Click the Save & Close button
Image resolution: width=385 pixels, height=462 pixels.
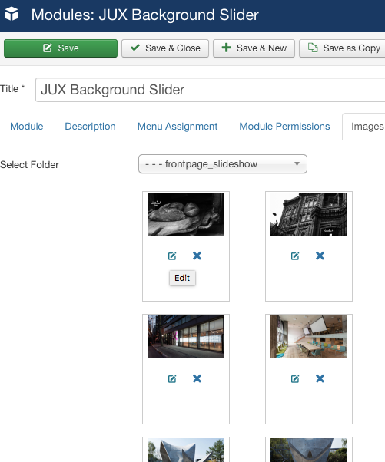click(165, 48)
